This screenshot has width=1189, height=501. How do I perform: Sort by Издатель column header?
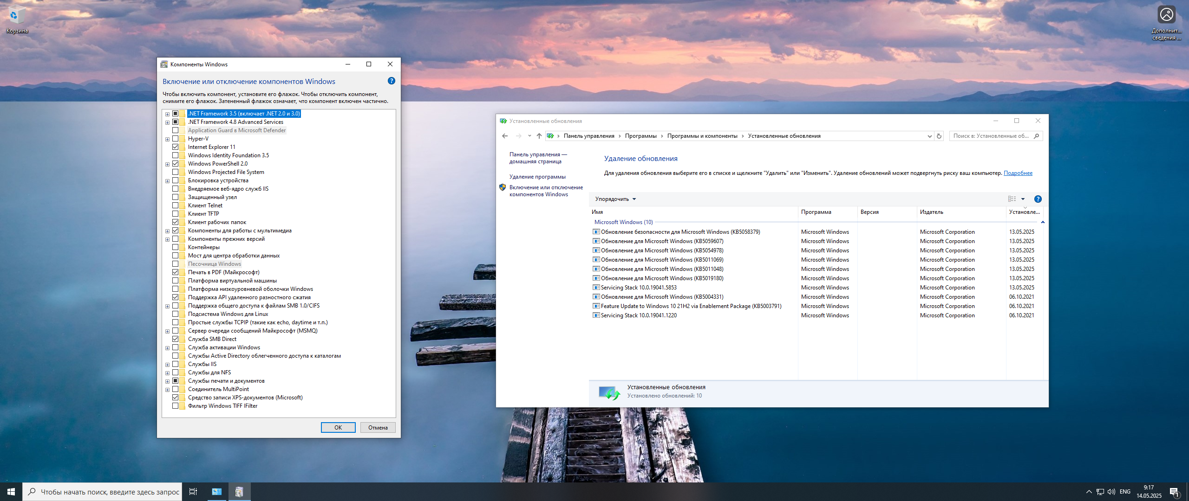click(961, 212)
